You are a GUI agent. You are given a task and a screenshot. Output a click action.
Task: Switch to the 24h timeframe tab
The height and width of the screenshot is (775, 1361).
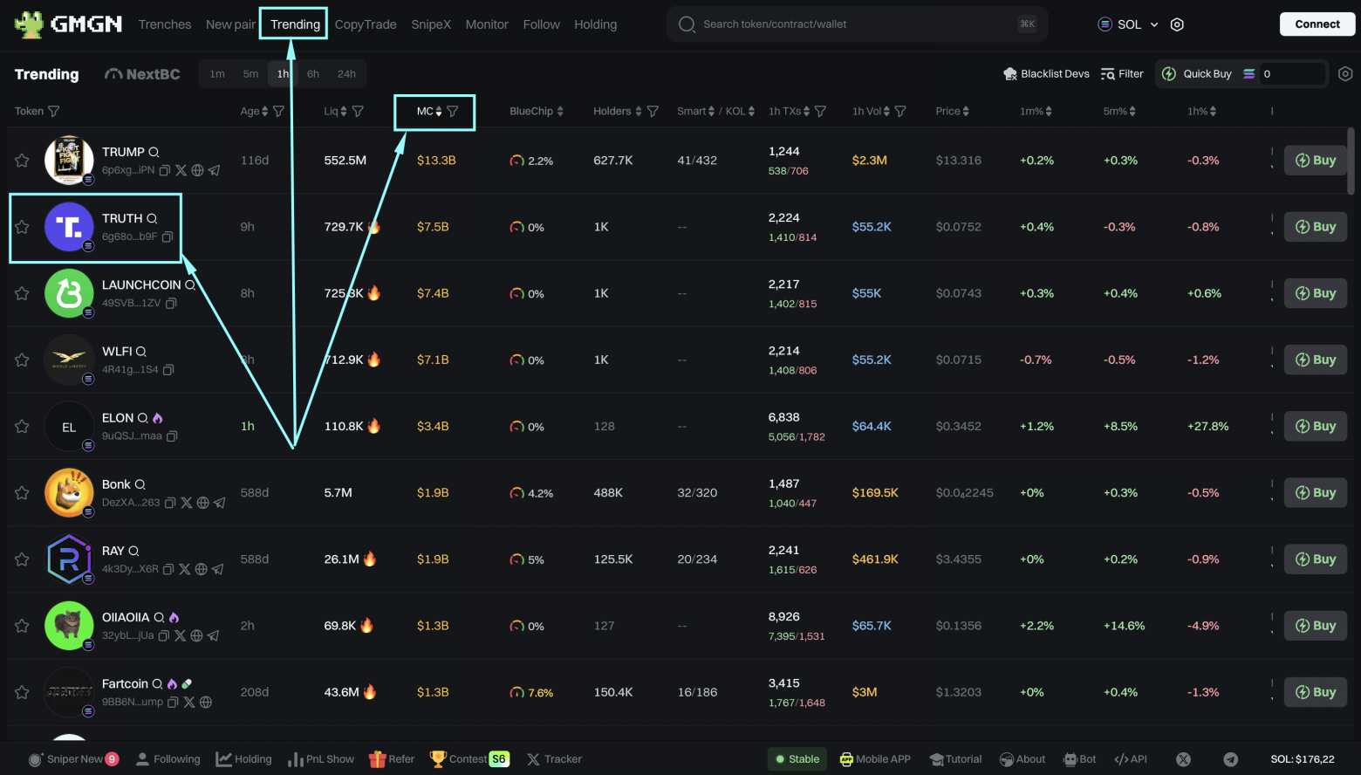346,73
